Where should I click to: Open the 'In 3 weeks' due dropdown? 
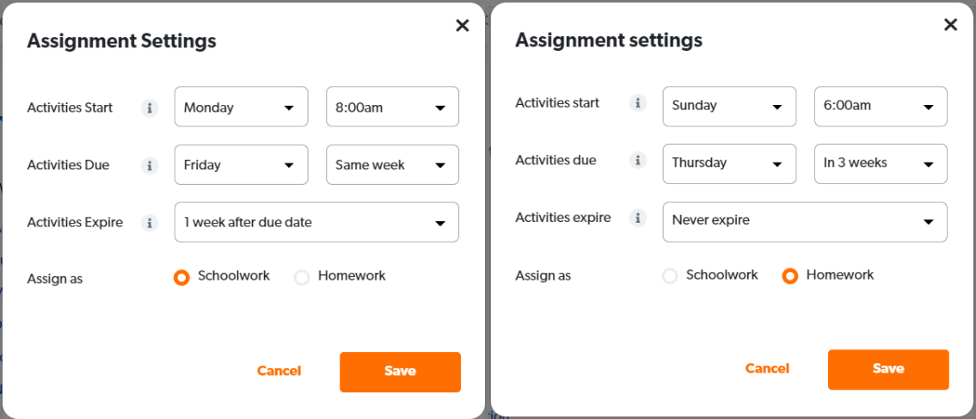881,163
